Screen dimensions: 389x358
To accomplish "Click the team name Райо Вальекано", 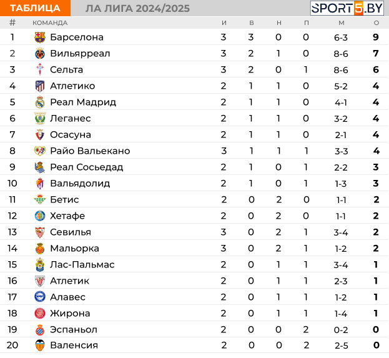I will (x=90, y=151).
